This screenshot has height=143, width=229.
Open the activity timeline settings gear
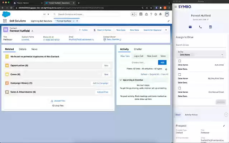(166, 69)
